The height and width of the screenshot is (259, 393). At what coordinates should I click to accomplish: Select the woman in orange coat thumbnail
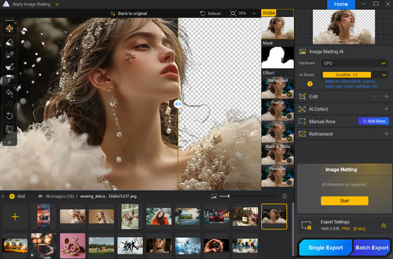point(159,216)
